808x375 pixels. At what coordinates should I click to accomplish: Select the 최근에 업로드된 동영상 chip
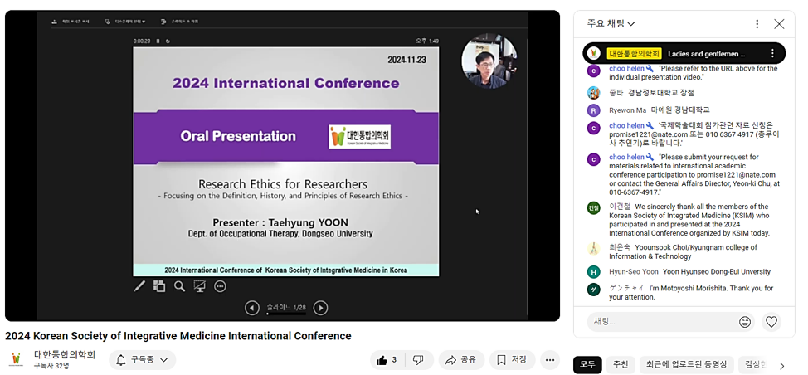point(686,364)
